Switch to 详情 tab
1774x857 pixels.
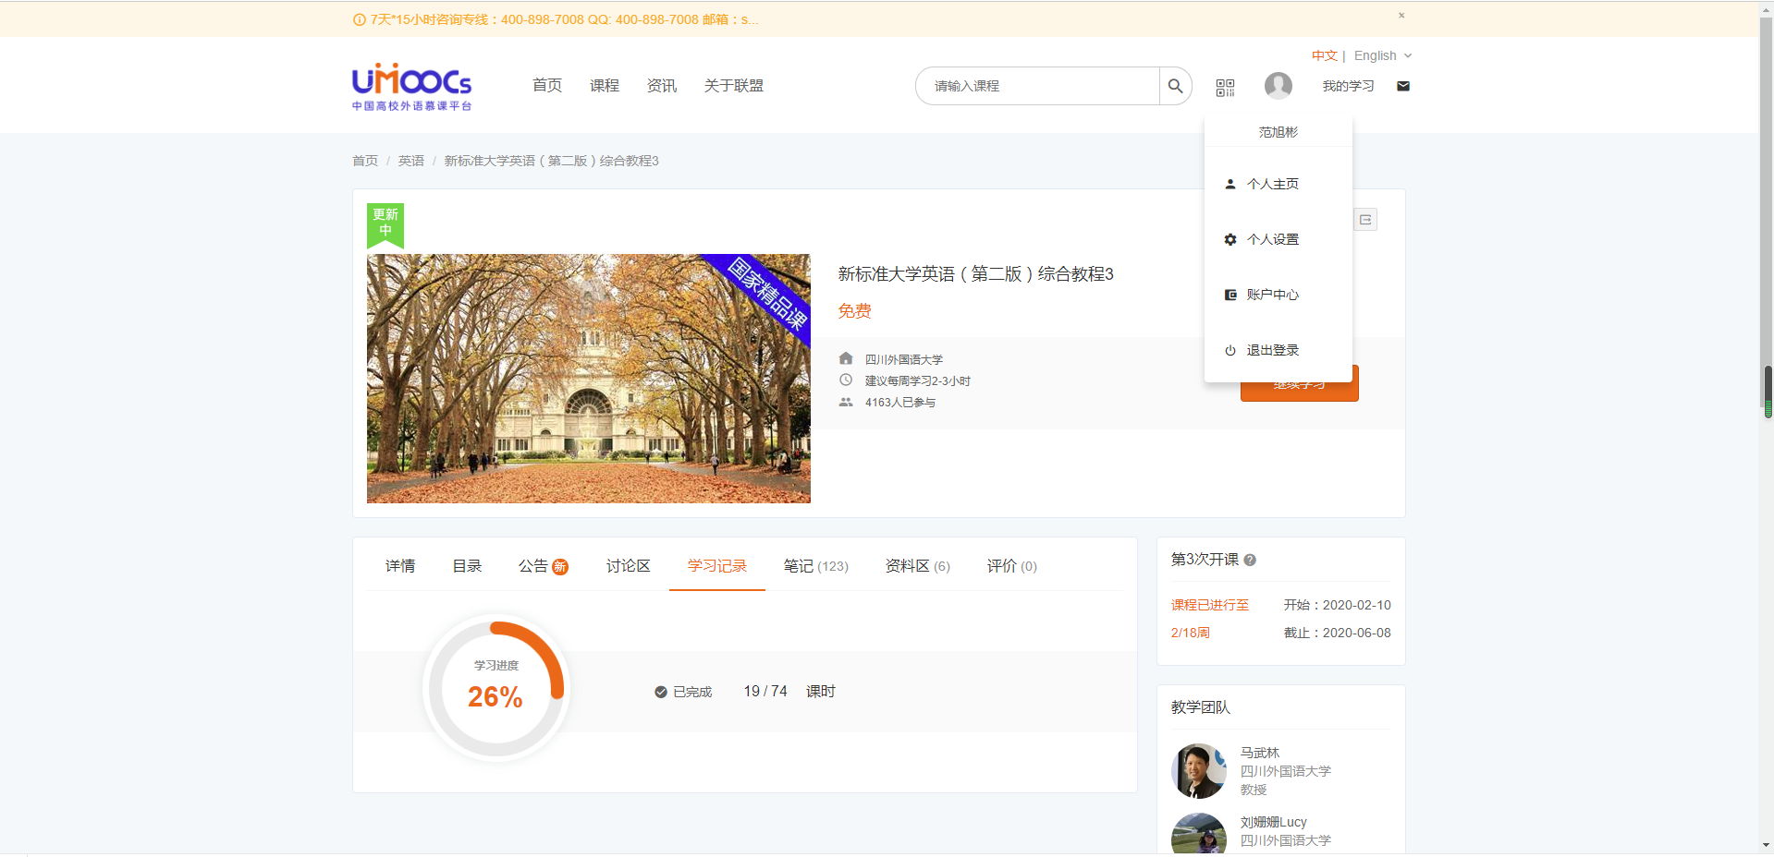(x=400, y=566)
